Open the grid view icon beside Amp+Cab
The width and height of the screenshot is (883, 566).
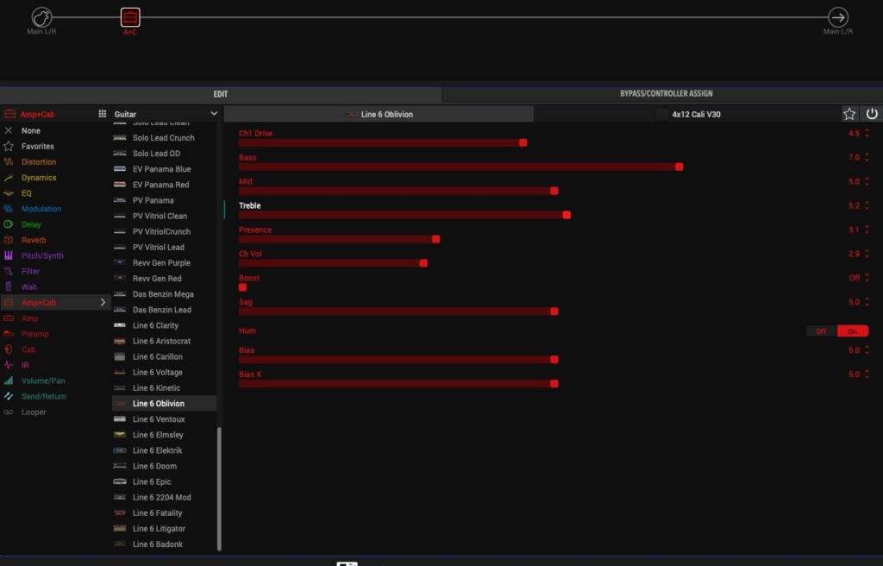(103, 114)
